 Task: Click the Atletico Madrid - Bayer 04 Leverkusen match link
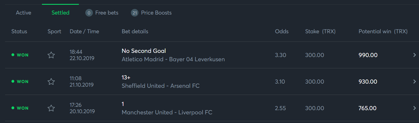coord(173,60)
